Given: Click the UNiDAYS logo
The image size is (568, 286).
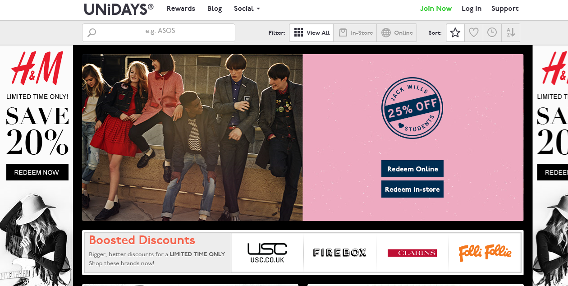Looking at the screenshot, I should click(x=119, y=9).
